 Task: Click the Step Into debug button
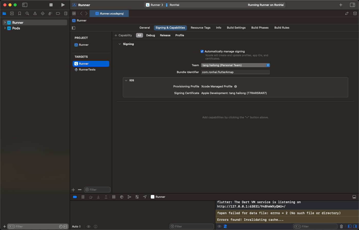[x=98, y=197]
